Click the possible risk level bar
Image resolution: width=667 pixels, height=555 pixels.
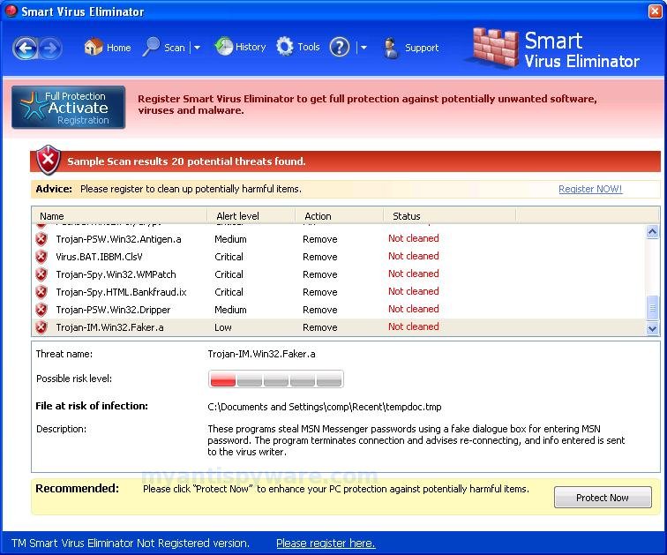pyautogui.click(x=275, y=379)
